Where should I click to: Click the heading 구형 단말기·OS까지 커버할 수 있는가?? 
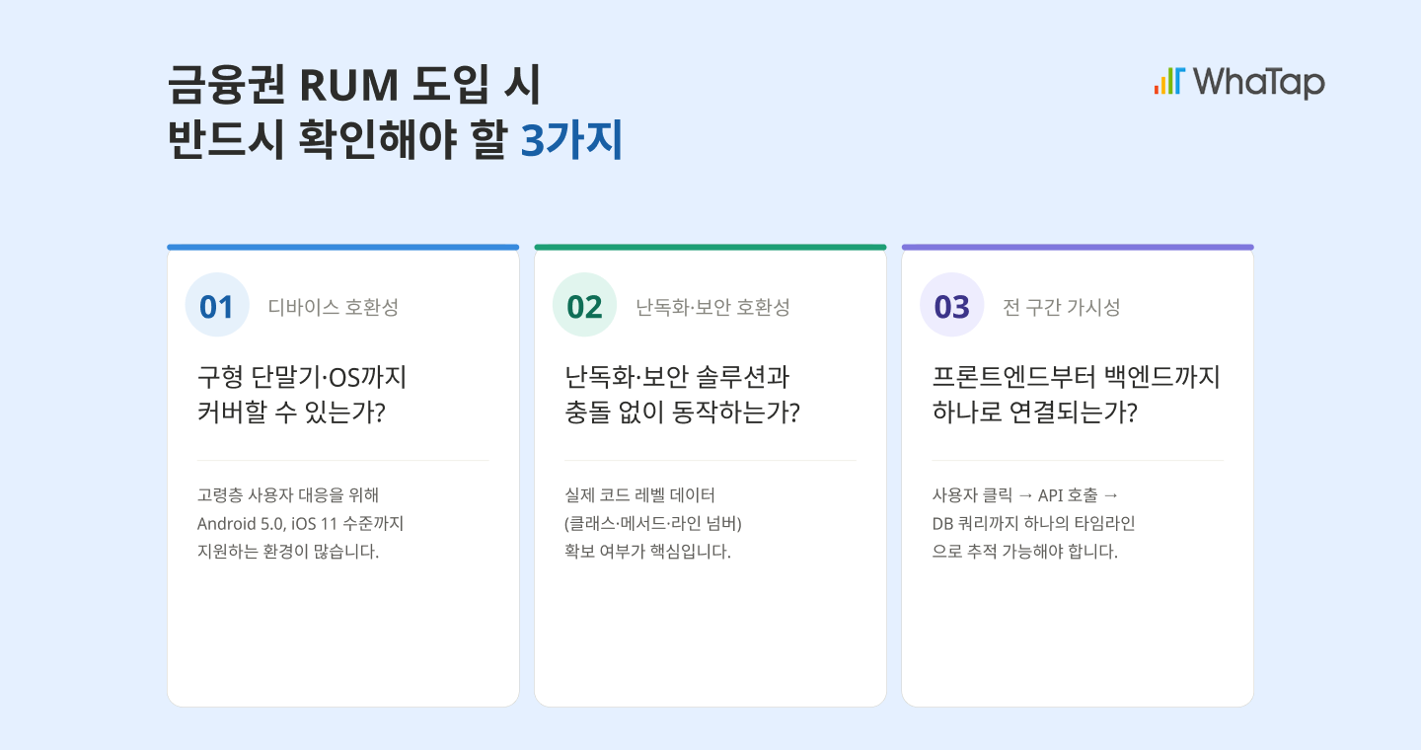[x=302, y=395]
